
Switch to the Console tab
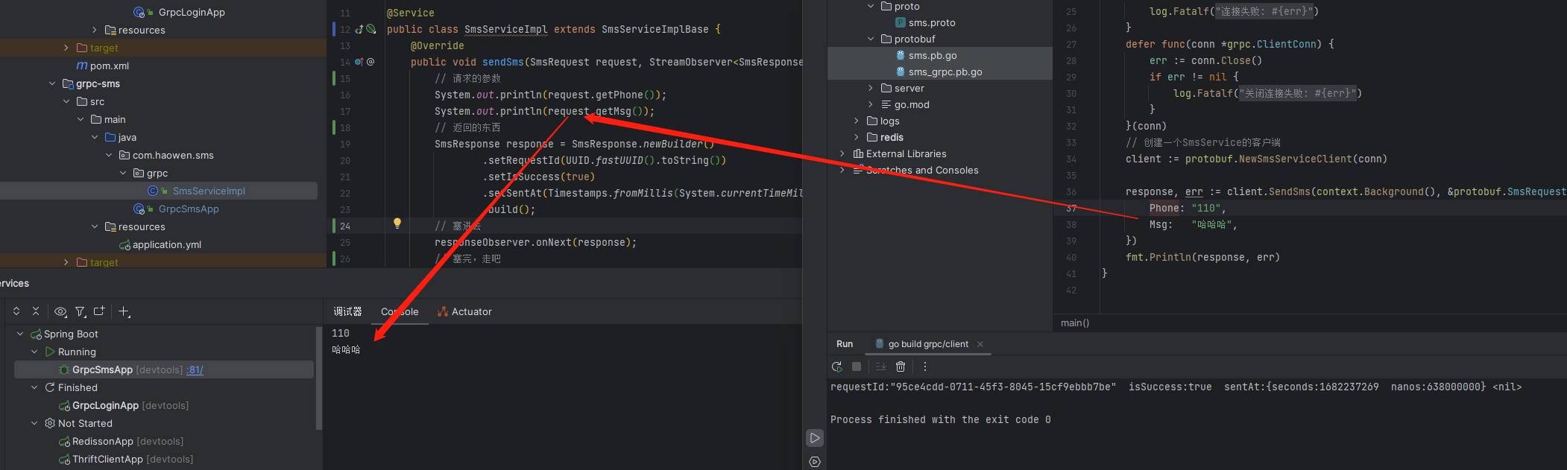pos(400,312)
